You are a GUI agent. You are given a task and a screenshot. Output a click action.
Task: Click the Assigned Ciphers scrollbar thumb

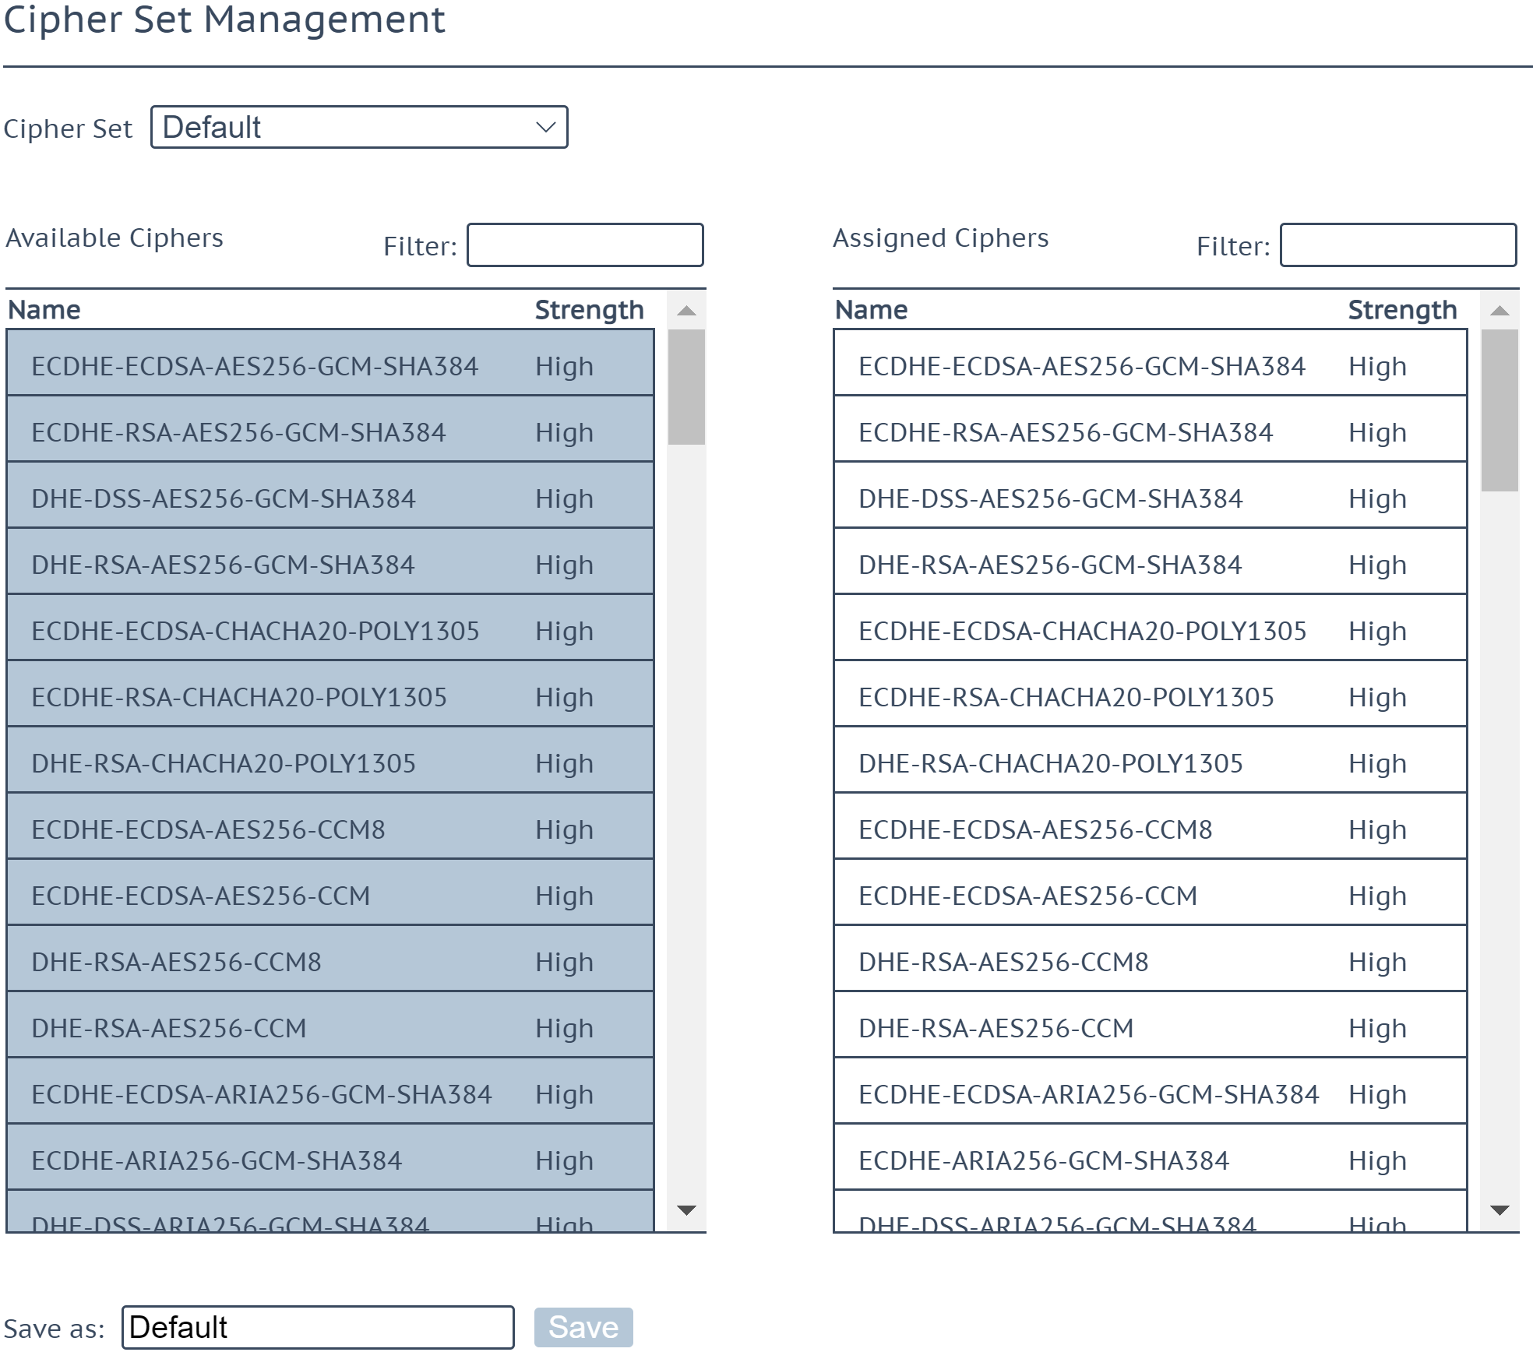1500,410
